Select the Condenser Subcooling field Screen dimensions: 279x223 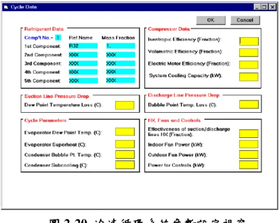pos(125,165)
